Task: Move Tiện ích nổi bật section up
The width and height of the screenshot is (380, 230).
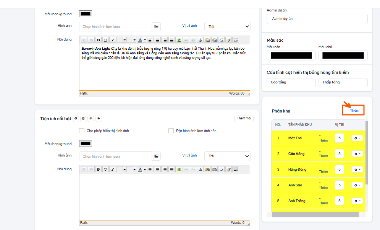Action: coord(91,119)
